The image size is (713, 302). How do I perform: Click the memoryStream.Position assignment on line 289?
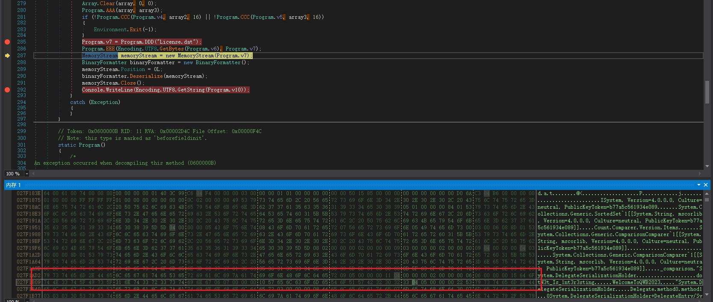[x=122, y=69]
